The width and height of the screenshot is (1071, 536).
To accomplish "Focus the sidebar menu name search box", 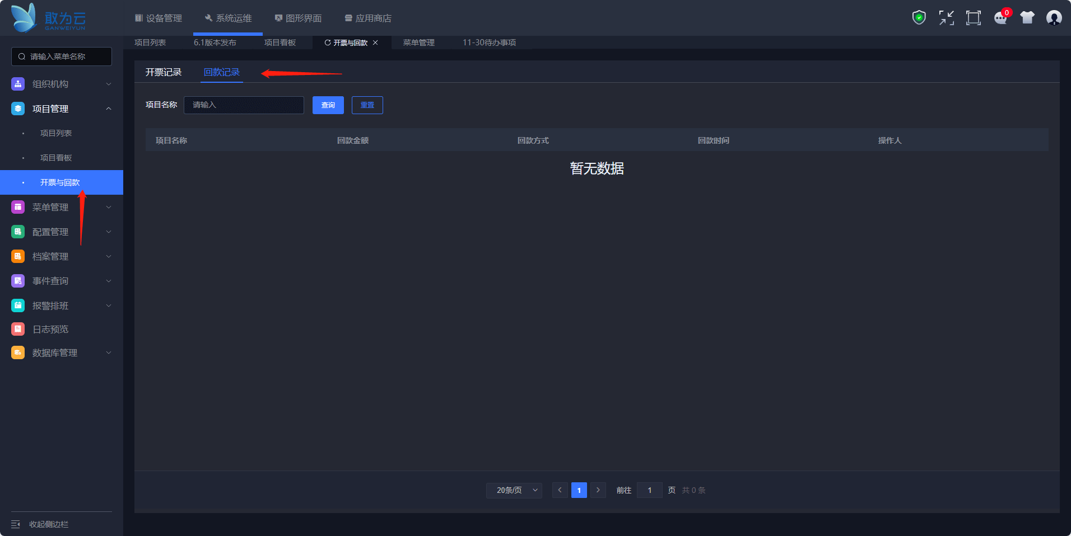I will coord(62,57).
